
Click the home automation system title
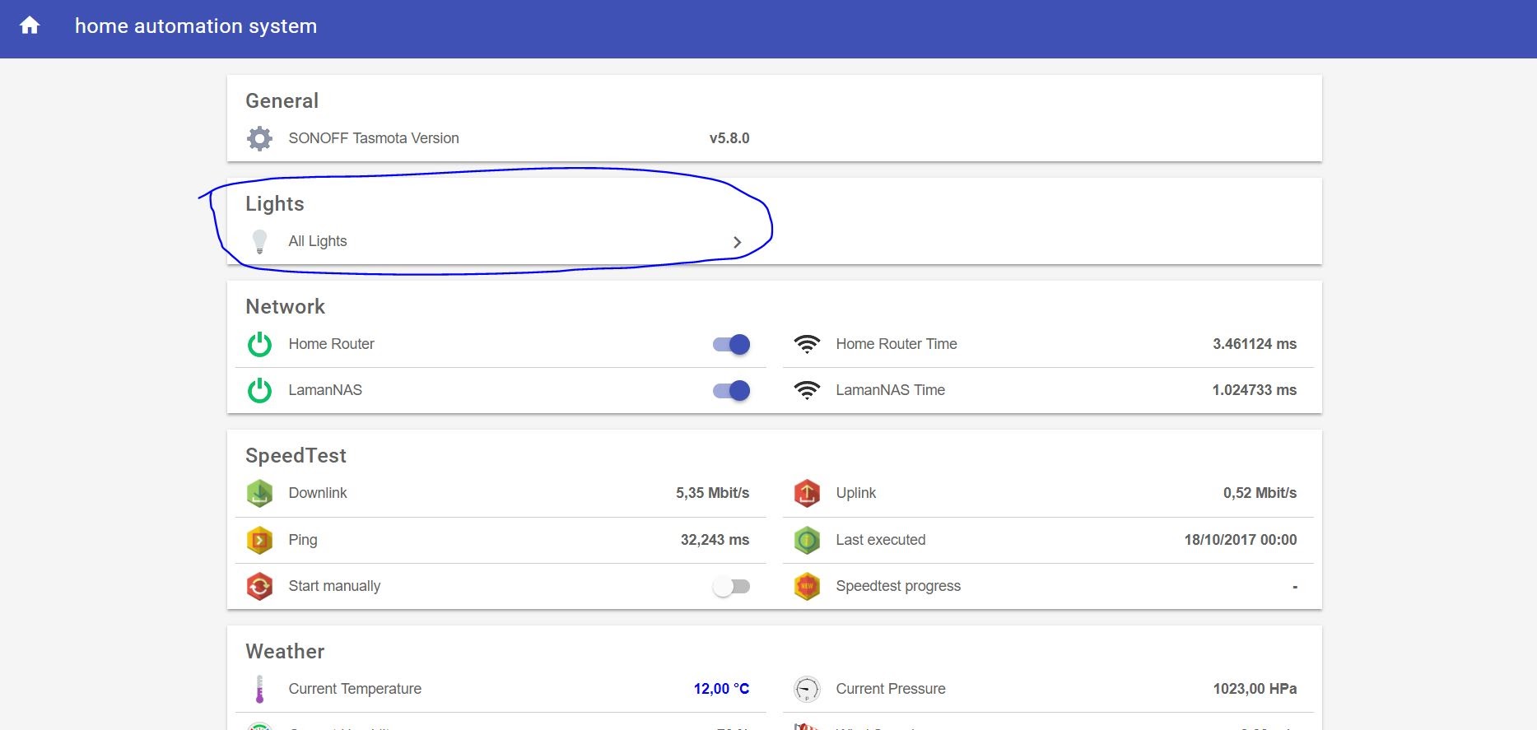pyautogui.click(x=196, y=26)
